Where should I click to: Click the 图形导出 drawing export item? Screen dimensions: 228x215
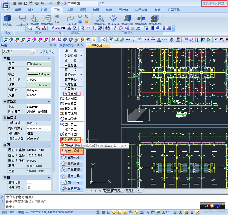[x=70, y=124]
